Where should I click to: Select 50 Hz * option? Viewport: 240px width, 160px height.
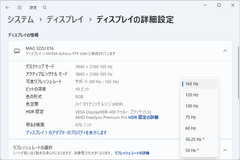coord(199,150)
